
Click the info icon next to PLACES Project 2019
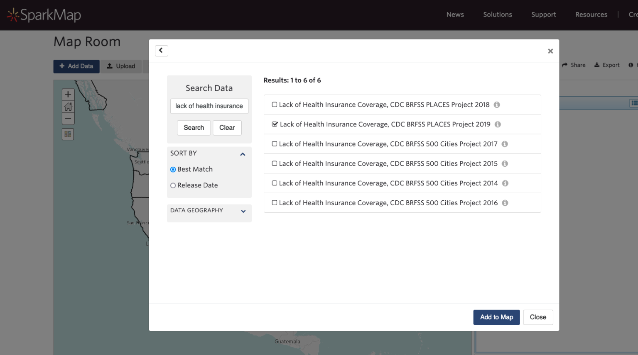tap(497, 124)
